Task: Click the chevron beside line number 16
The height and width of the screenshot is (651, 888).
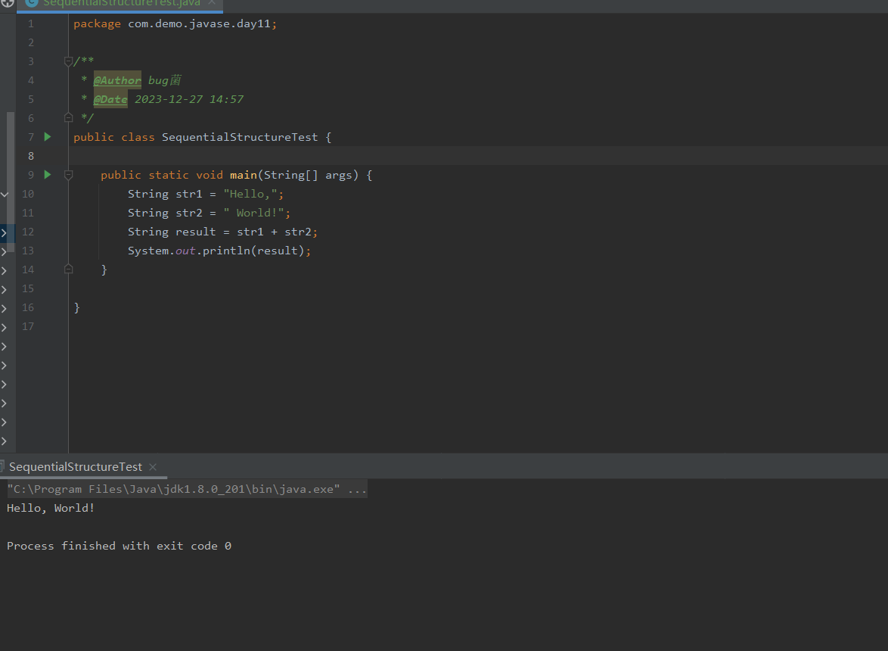Action: (4, 308)
